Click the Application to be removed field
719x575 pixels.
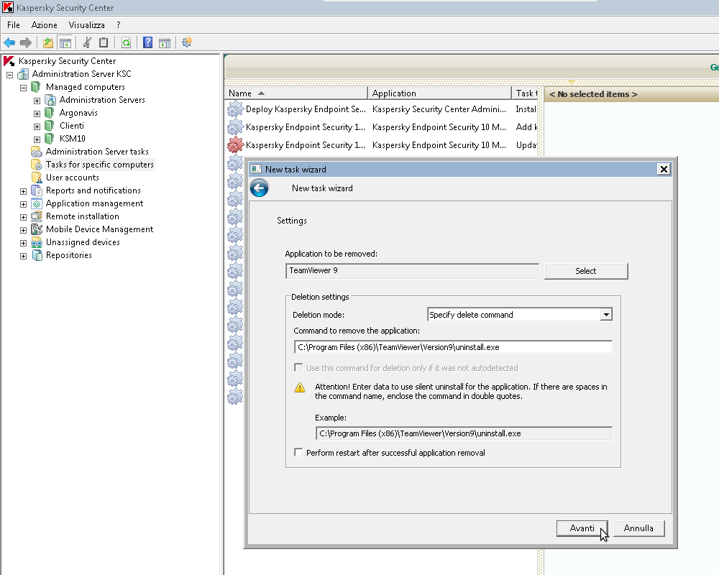[x=412, y=270]
